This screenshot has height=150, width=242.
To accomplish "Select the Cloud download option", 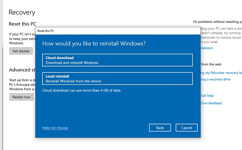I will pos(117,60).
